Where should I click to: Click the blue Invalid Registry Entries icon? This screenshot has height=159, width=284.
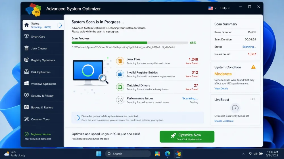coord(120,74)
